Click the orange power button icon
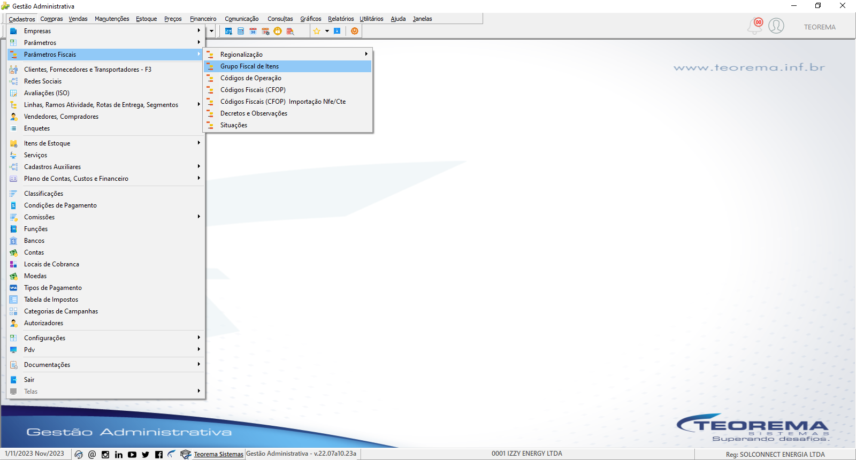 click(354, 31)
